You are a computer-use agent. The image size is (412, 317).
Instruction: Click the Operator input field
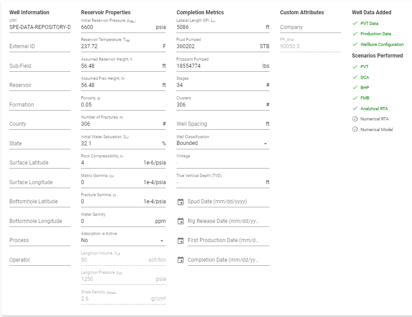pos(40,260)
